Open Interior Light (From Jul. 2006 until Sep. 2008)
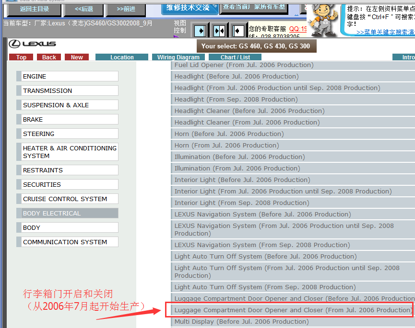Screen dimensions: 415x328 (x=293, y=191)
